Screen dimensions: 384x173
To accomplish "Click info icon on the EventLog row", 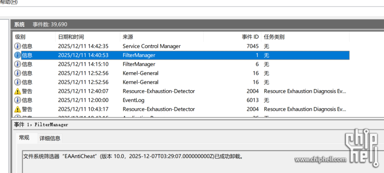I will coord(18,100).
